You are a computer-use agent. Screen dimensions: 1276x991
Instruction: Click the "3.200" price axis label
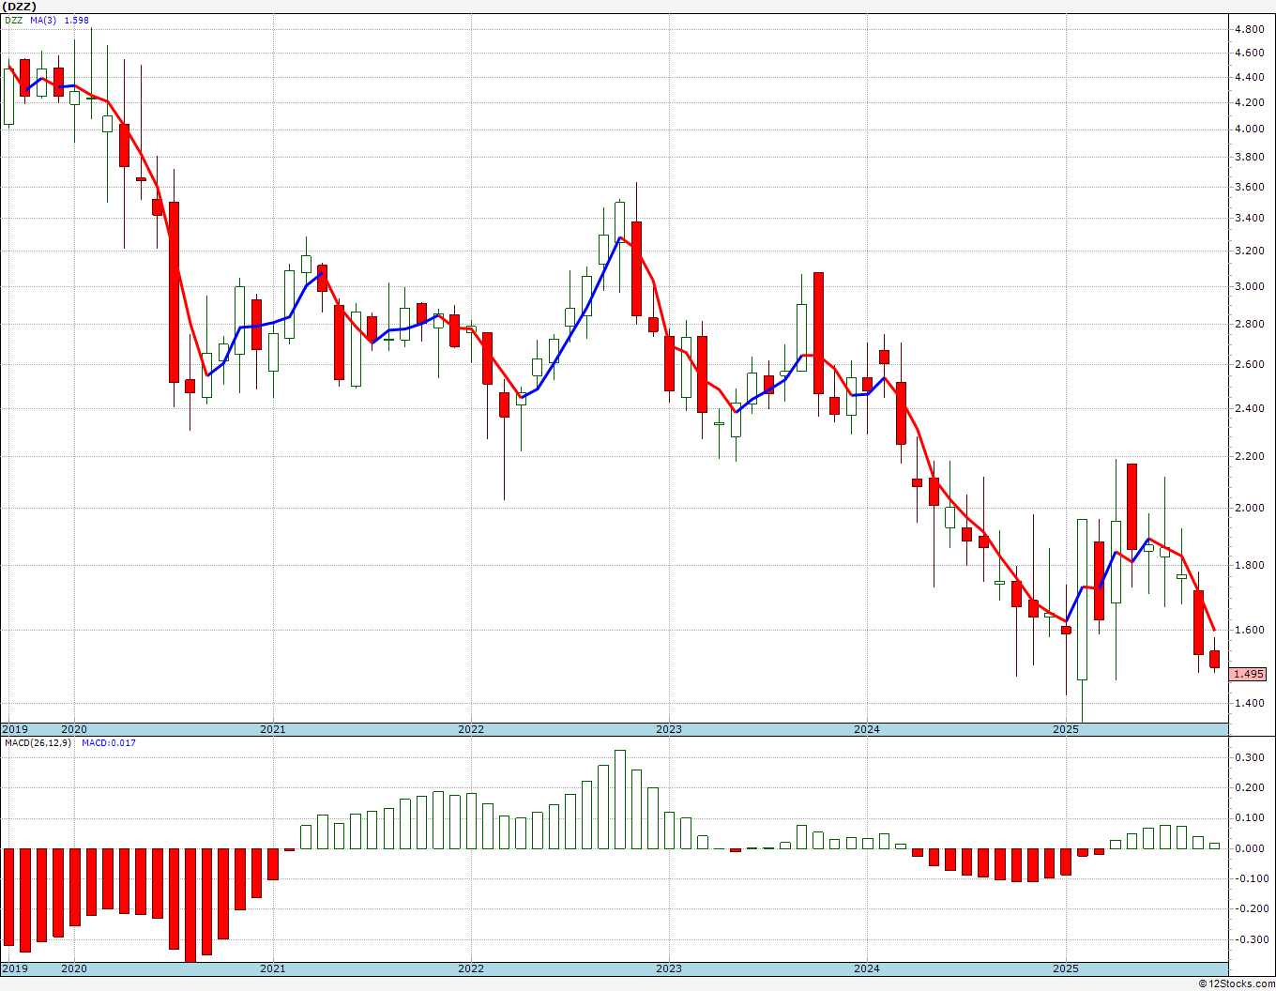[1249, 251]
